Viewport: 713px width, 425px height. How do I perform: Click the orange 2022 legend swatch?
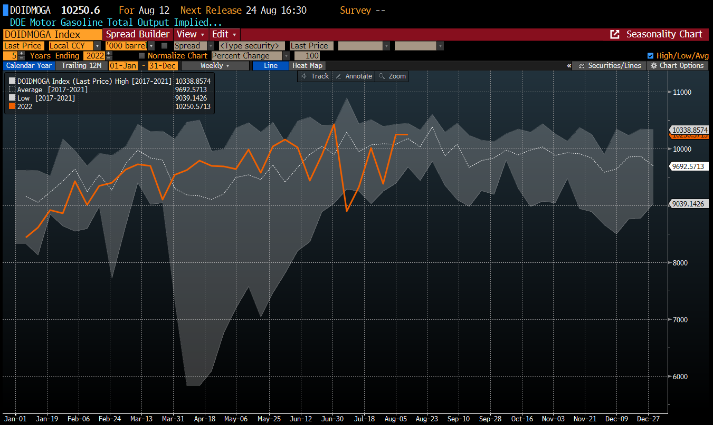pos(12,106)
